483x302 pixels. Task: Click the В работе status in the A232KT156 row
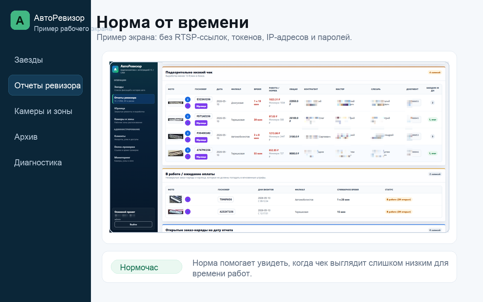pos(398,212)
